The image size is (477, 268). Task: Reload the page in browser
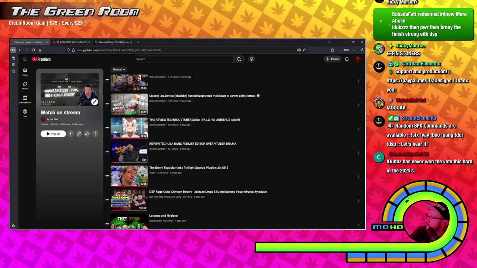[x=33, y=50]
